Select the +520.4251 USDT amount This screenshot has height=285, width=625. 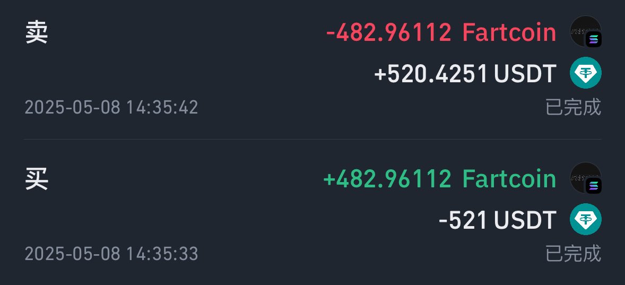[465, 74]
